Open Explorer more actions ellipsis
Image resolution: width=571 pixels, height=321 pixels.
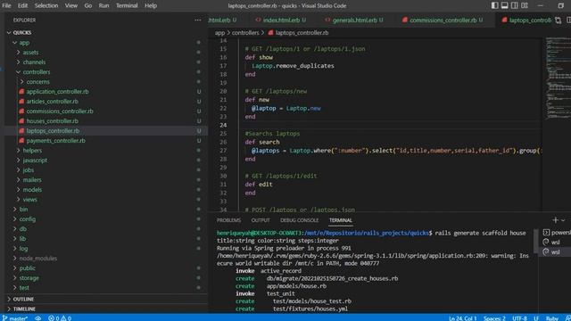click(x=198, y=20)
